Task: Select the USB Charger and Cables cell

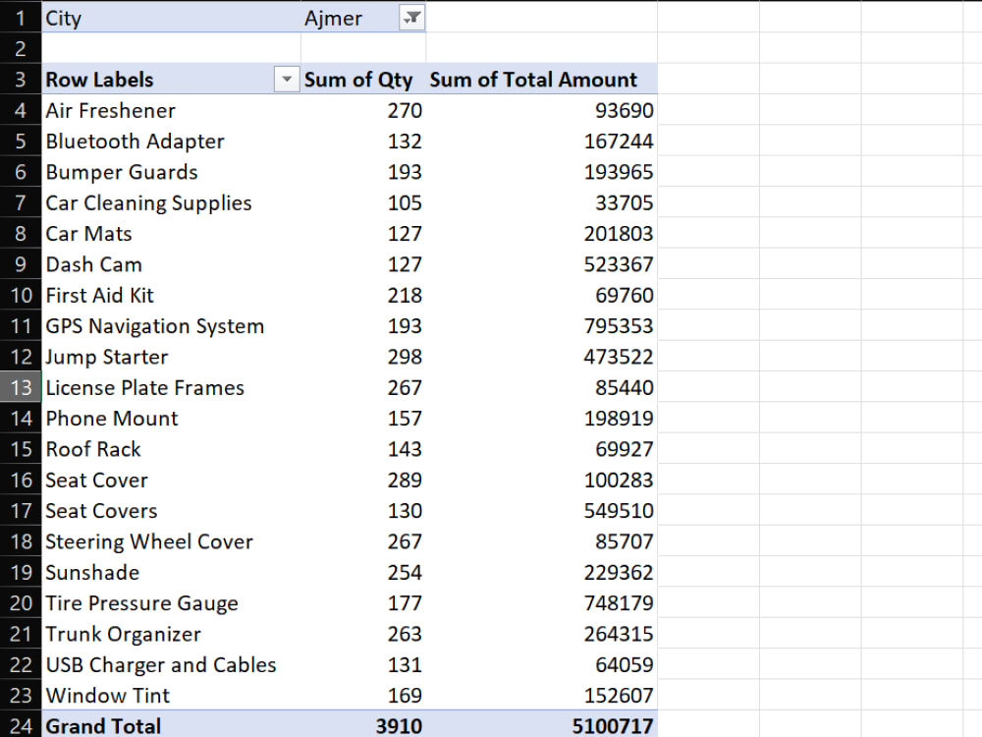Action: point(171,664)
